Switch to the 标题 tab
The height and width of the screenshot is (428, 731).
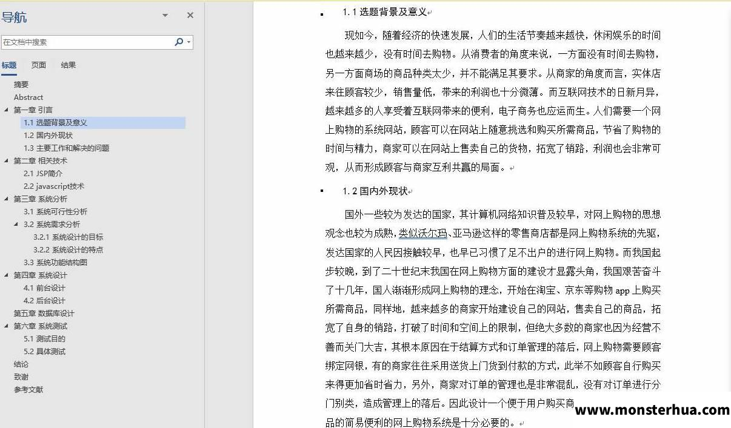(x=9, y=65)
